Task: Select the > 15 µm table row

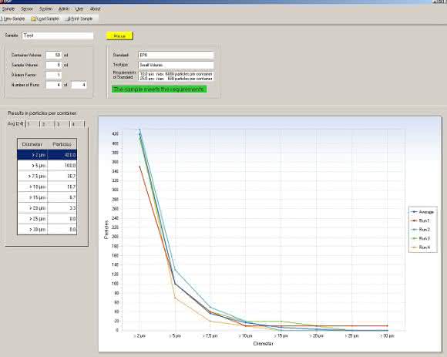Action: click(x=47, y=197)
